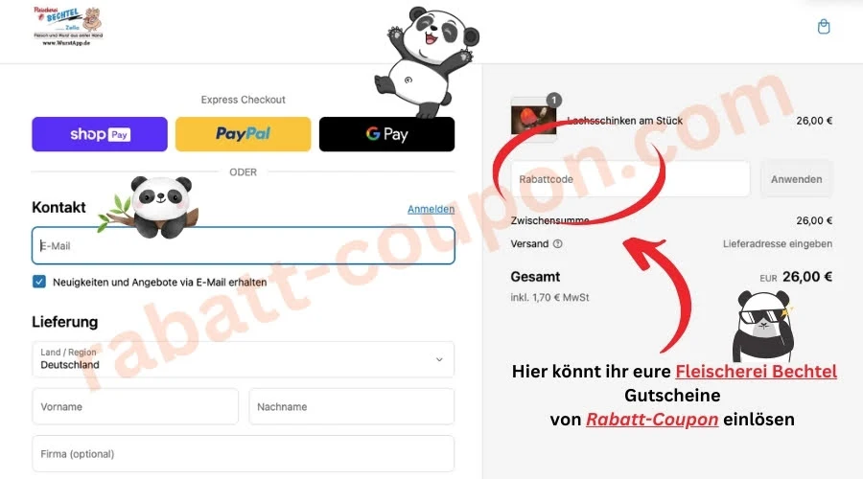
Task: Click the Firma (optional) field
Action: point(243,454)
